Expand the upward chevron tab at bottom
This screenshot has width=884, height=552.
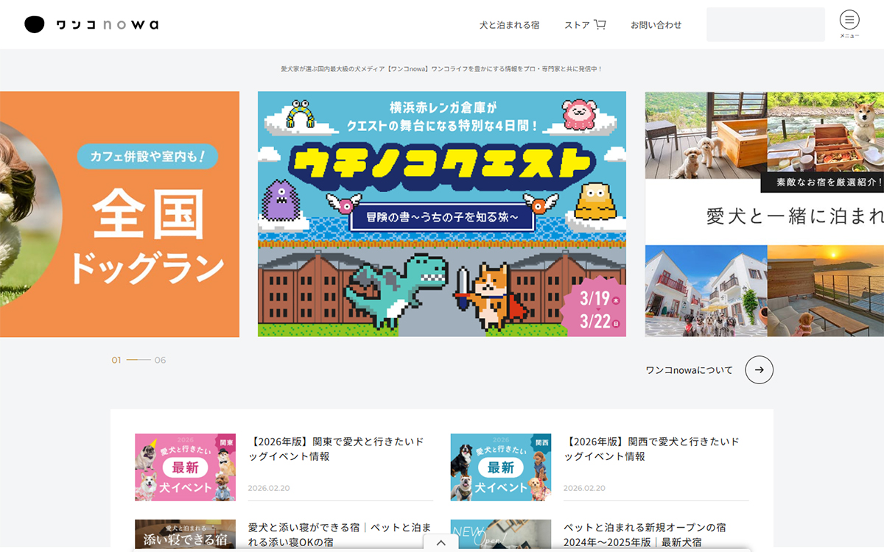(441, 543)
